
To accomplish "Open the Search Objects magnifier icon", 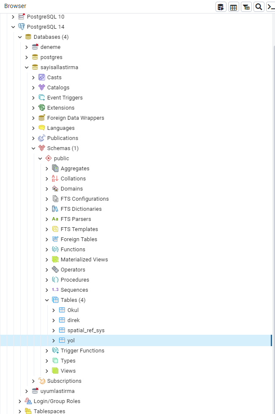I will (259, 7).
